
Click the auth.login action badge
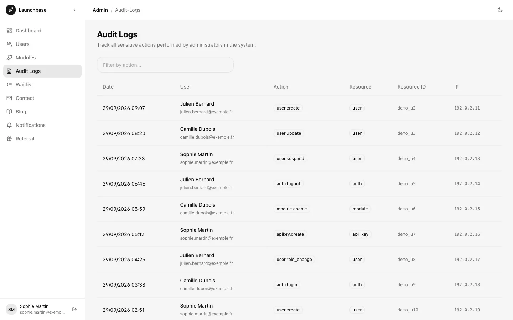[x=287, y=285]
